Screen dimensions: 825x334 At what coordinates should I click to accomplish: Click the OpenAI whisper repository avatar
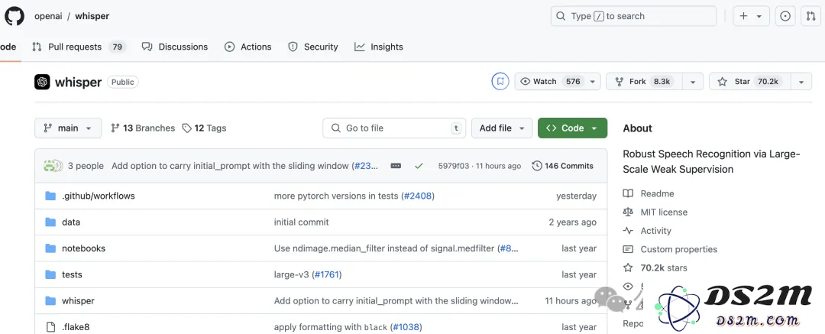(42, 82)
